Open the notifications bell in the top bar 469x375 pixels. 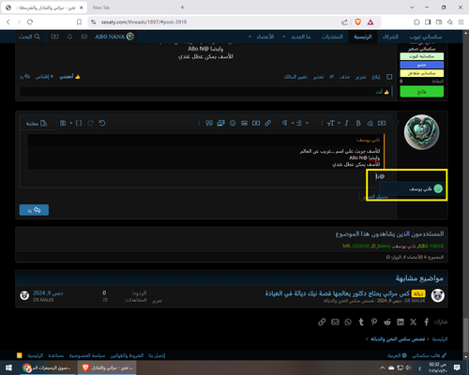69,37
